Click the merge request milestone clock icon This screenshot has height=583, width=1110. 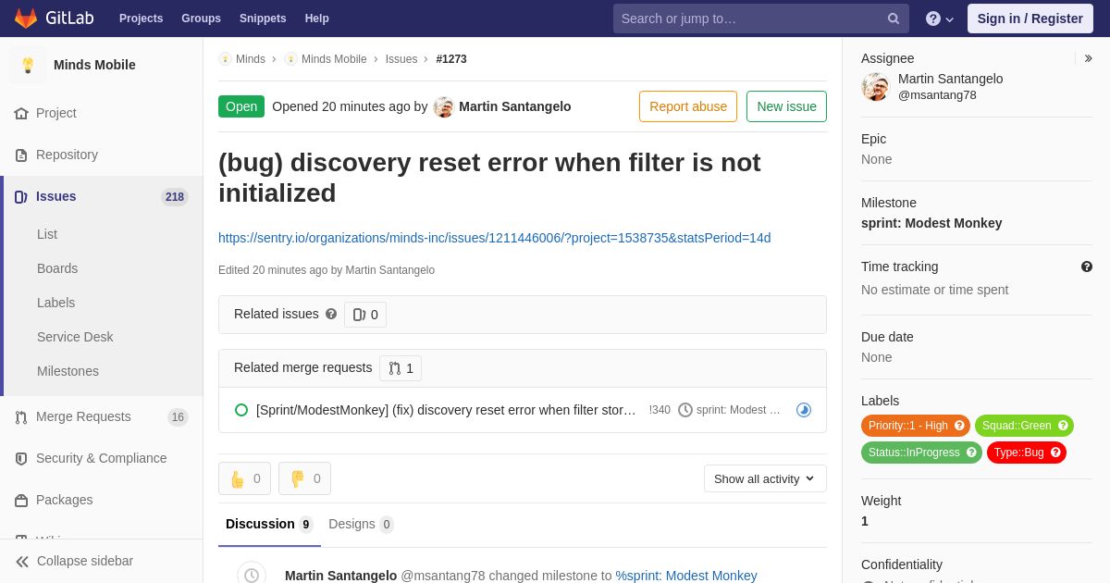coord(685,410)
